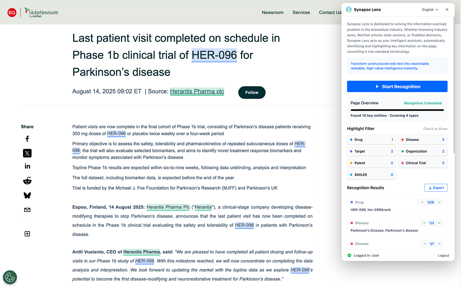Toggle Drug highlight filter
461x288 pixels.
point(371,140)
